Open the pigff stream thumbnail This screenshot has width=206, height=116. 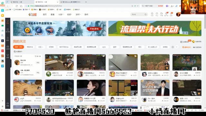[27, 88]
